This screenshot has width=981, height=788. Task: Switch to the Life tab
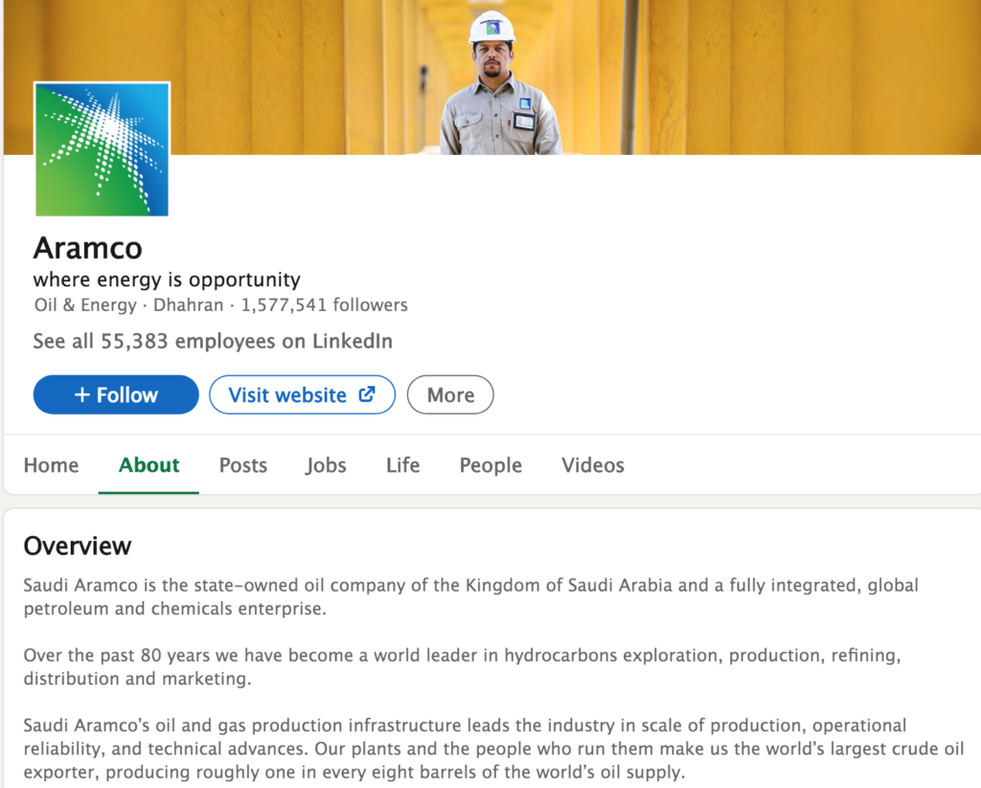pos(402,465)
